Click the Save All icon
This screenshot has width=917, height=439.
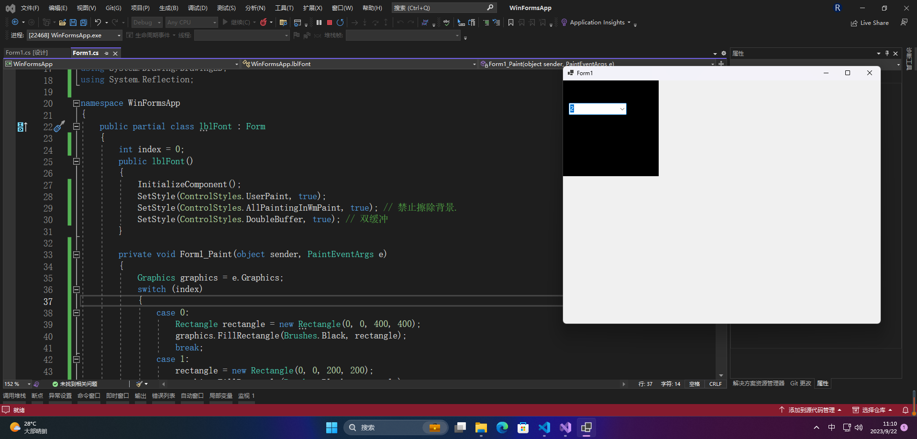tap(84, 23)
